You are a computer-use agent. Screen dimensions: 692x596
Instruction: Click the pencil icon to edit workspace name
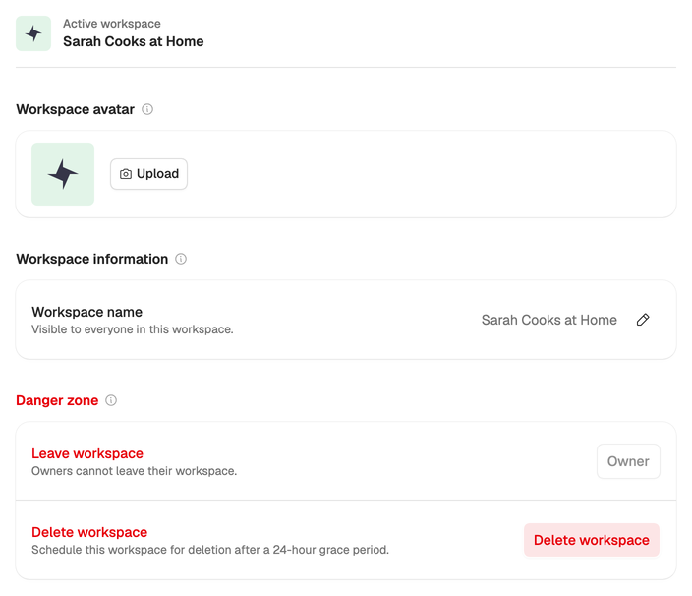[x=643, y=320]
